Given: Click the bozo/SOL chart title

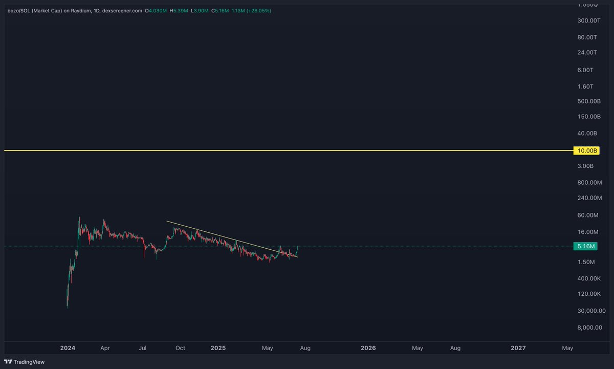Looking at the screenshot, I should point(75,11).
